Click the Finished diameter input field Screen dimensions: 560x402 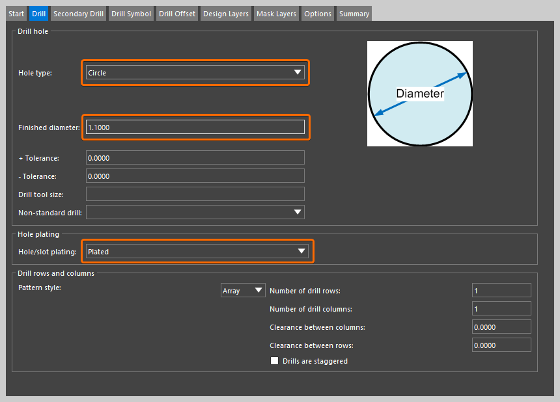[x=195, y=127]
